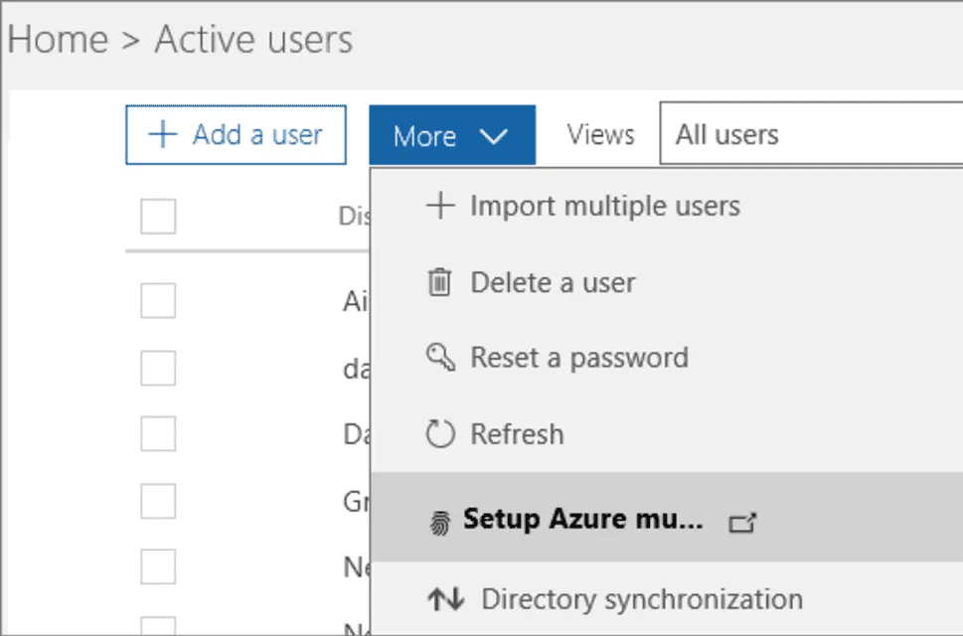Click the plus icon on Add a user
The width and height of the screenshot is (963, 636).
(162, 135)
